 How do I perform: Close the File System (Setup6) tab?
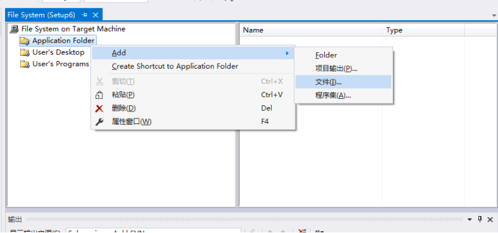95,15
